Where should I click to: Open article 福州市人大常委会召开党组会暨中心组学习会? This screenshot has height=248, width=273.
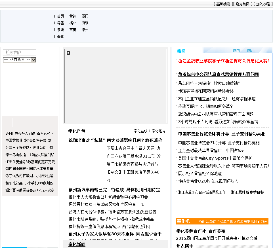[108, 197]
